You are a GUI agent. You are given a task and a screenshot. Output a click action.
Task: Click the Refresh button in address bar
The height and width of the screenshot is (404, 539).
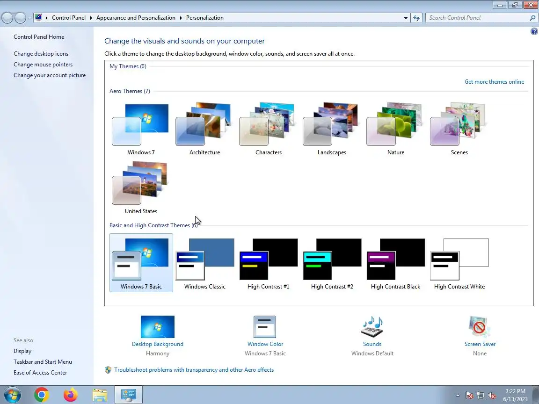pos(416,18)
